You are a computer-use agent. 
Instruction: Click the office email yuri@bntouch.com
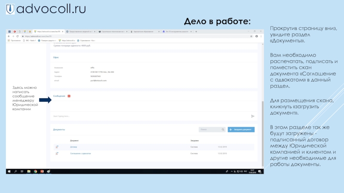98,81
